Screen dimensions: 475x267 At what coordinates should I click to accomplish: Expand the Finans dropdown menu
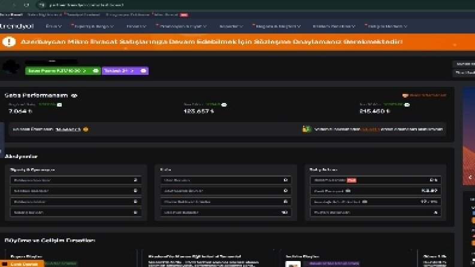[136, 26]
